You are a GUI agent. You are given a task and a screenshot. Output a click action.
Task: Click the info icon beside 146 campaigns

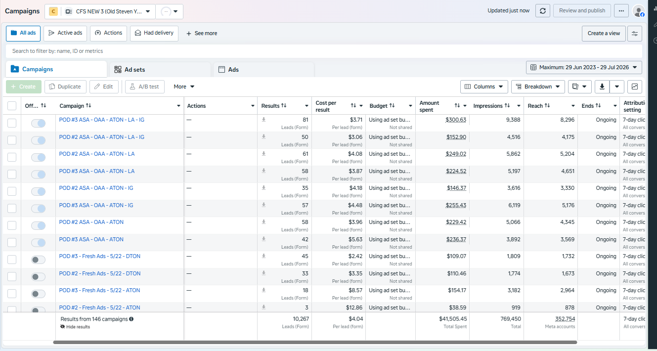tap(131, 319)
